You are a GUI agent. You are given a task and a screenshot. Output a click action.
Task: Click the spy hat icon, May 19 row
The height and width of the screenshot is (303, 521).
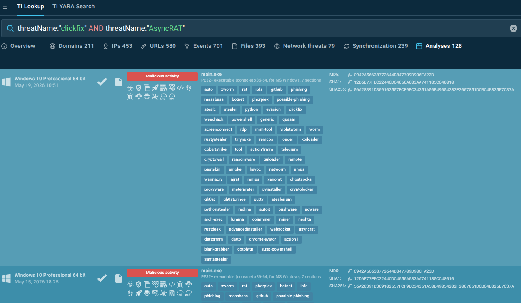[147, 97]
